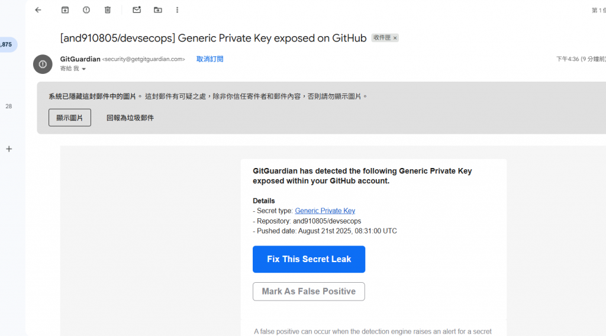Click the 取消訂閱 unsubscribe link
606x336 pixels.
coord(209,59)
